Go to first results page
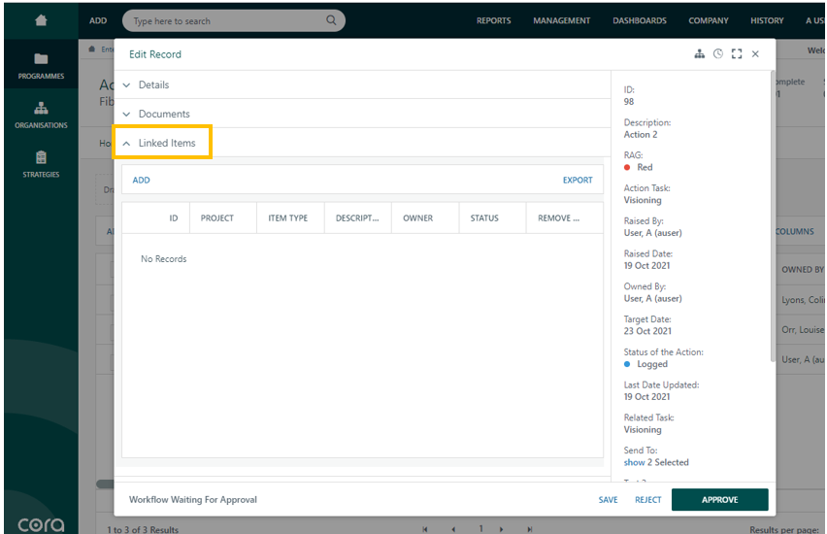This screenshot has height=534, width=827. pyautogui.click(x=425, y=529)
